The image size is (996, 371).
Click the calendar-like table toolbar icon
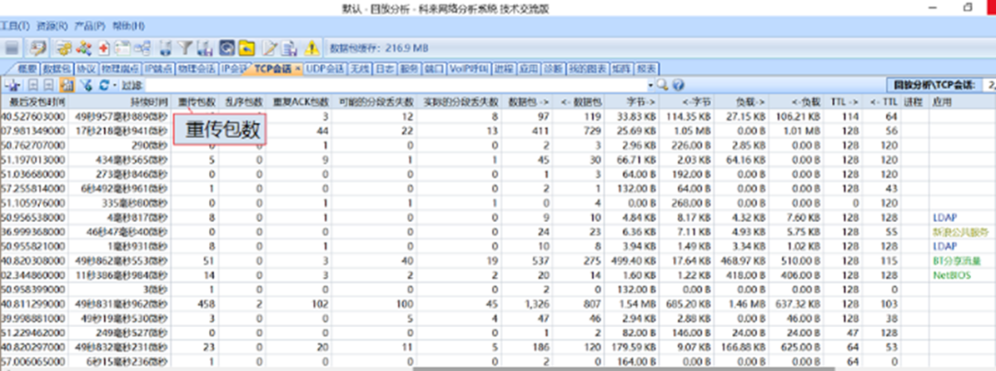(122, 48)
